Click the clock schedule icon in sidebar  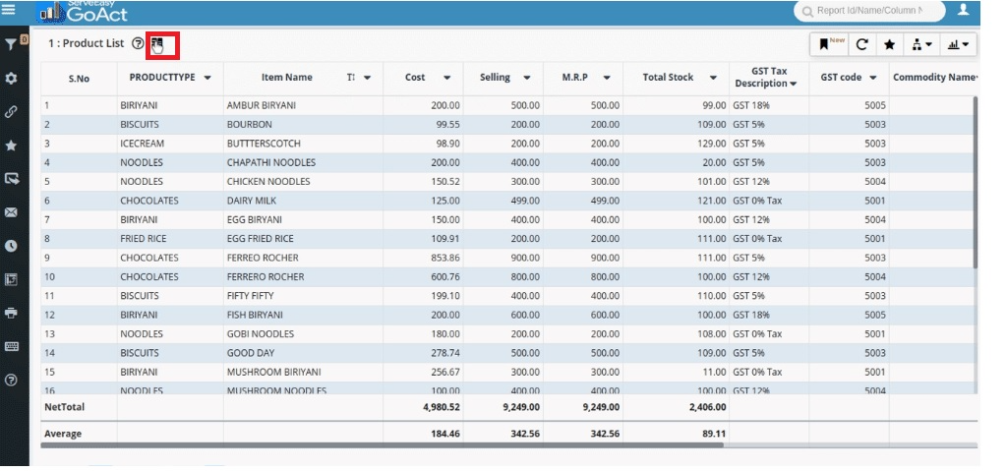pos(11,246)
